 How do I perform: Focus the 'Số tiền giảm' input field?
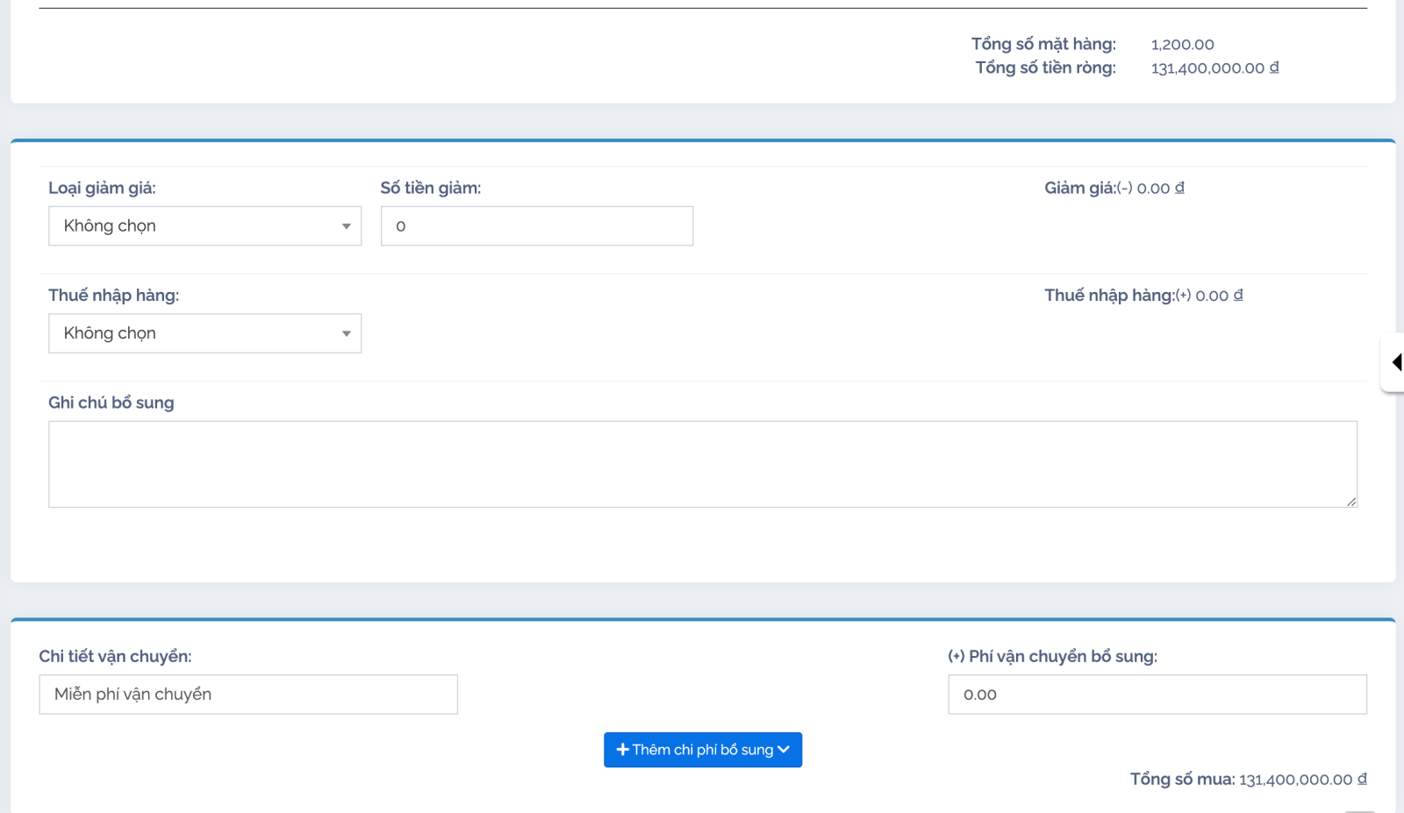tap(536, 226)
